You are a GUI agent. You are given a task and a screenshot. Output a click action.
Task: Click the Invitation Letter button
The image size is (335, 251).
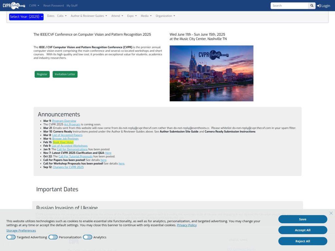pyautogui.click(x=65, y=74)
